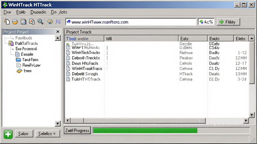Open the Fm flobs menu
Image resolution: width=257 pixels, height=144 pixels.
tap(59, 12)
